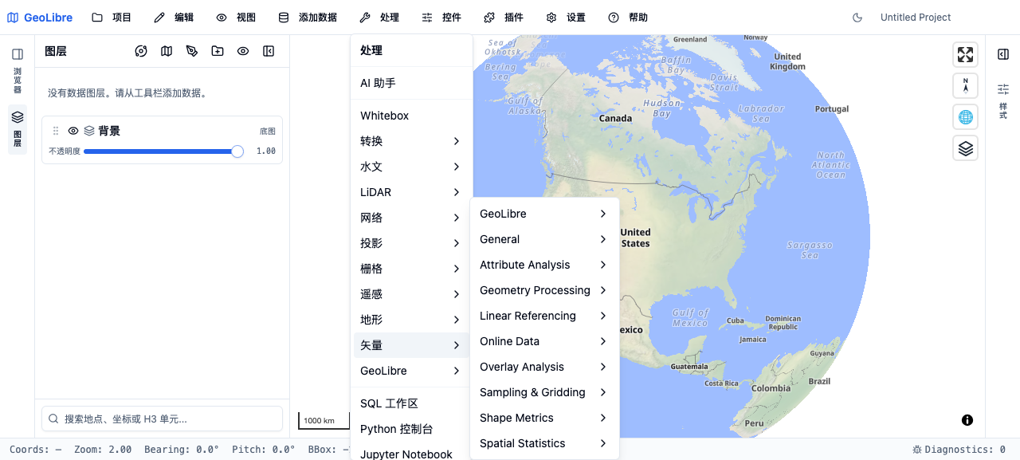Launch AI 助手 from the processing menu
The width and height of the screenshot is (1020, 460).
tap(411, 83)
